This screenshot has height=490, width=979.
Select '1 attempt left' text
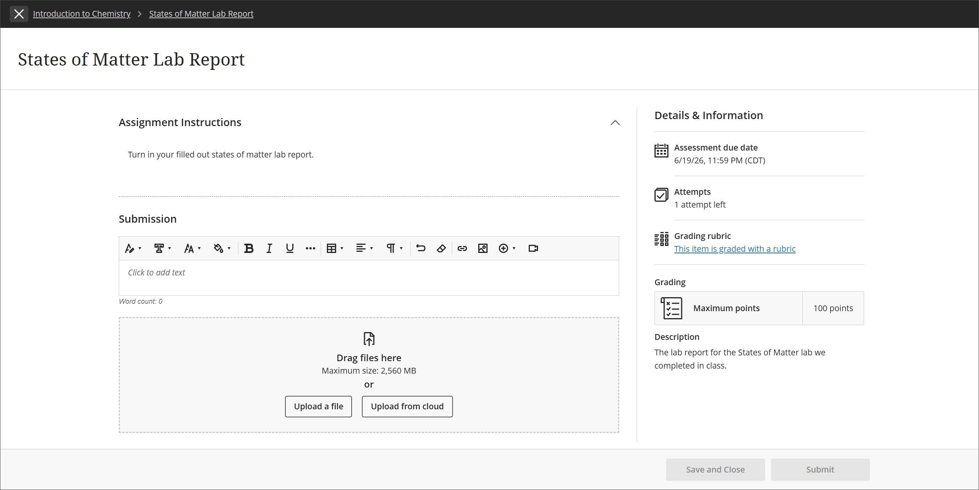tap(700, 204)
